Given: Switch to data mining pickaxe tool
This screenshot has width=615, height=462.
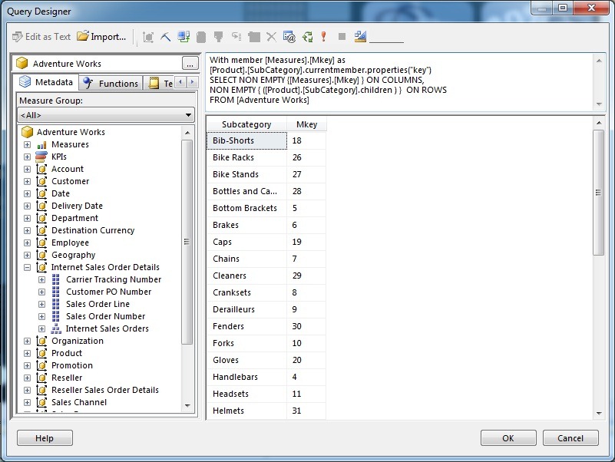Looking at the screenshot, I should tap(166, 37).
